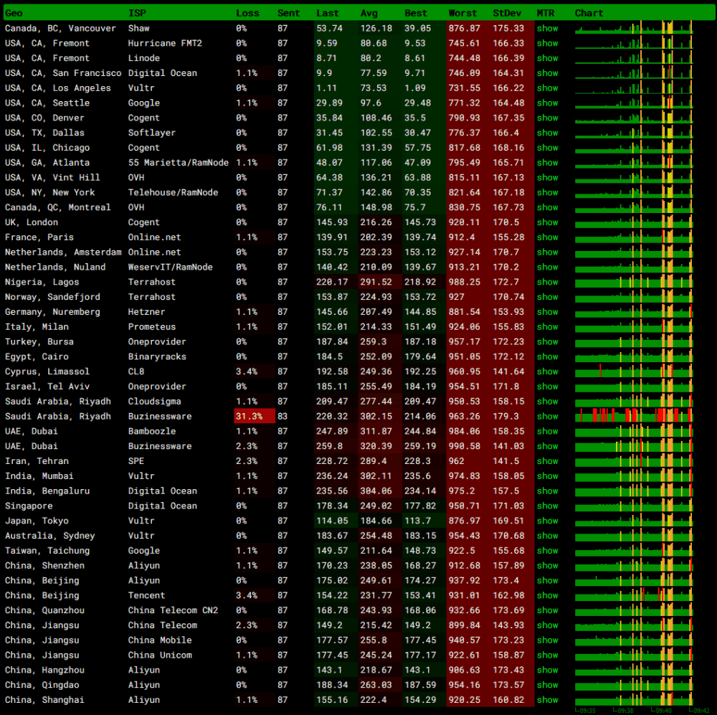Show MTR for San Francisco Digital Ocean
The height and width of the screenshot is (715, 717).
[547, 73]
